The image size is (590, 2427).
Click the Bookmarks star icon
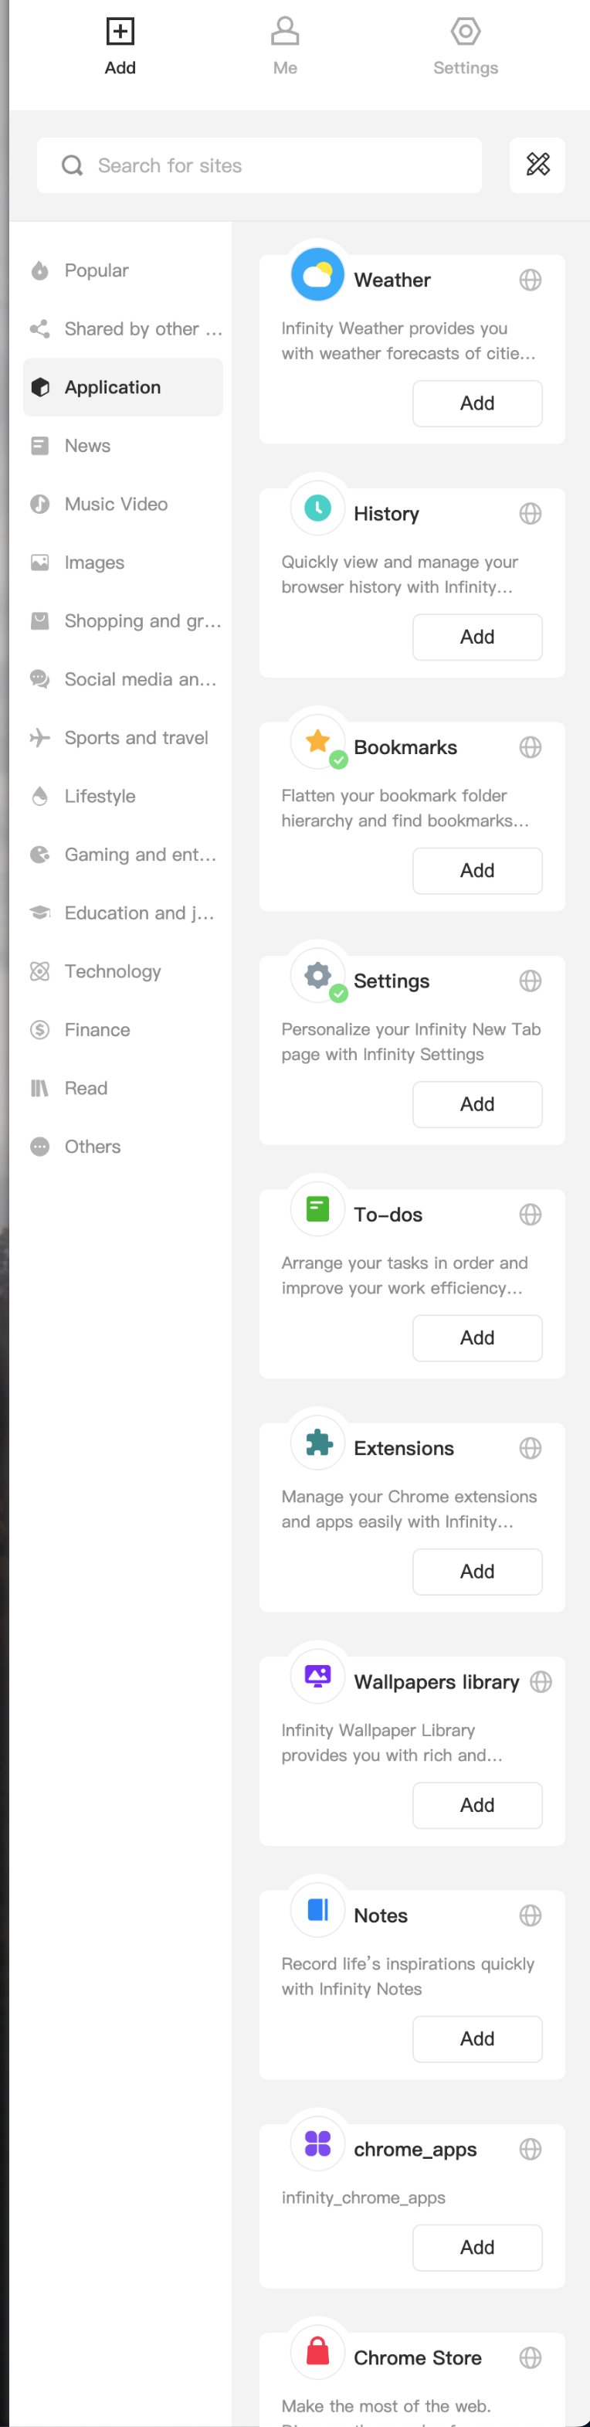pos(317,742)
